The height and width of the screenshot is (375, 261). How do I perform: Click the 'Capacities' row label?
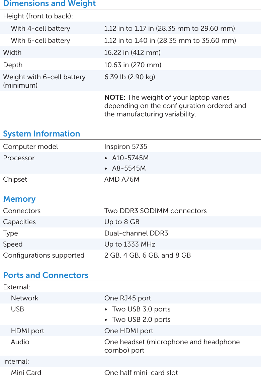(19, 222)
